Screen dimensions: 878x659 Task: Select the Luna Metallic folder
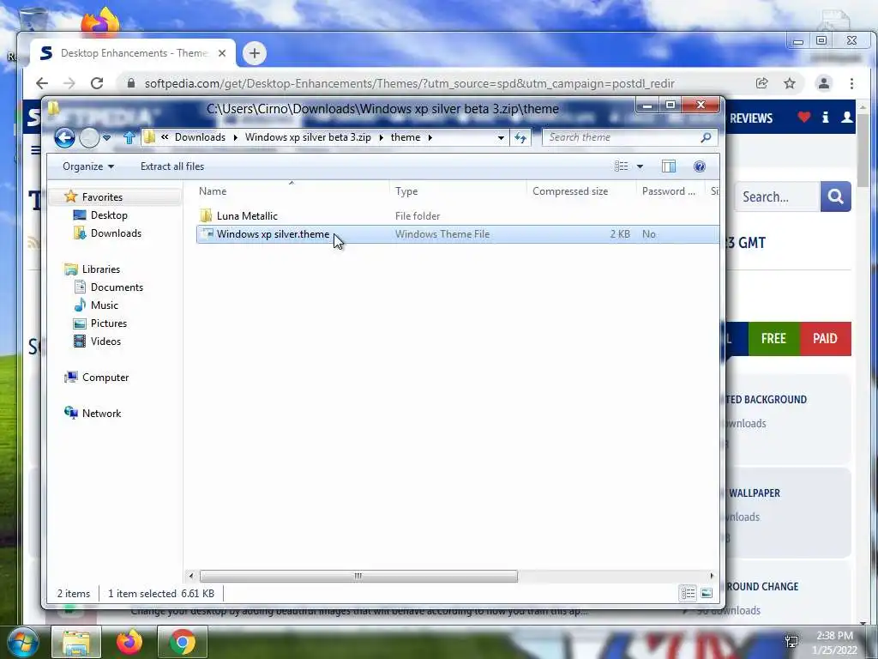[247, 215]
